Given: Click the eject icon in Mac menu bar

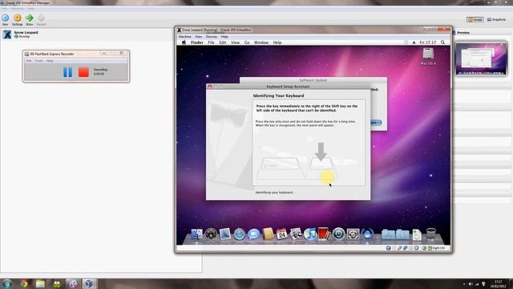Looking at the screenshot, I should (x=414, y=43).
